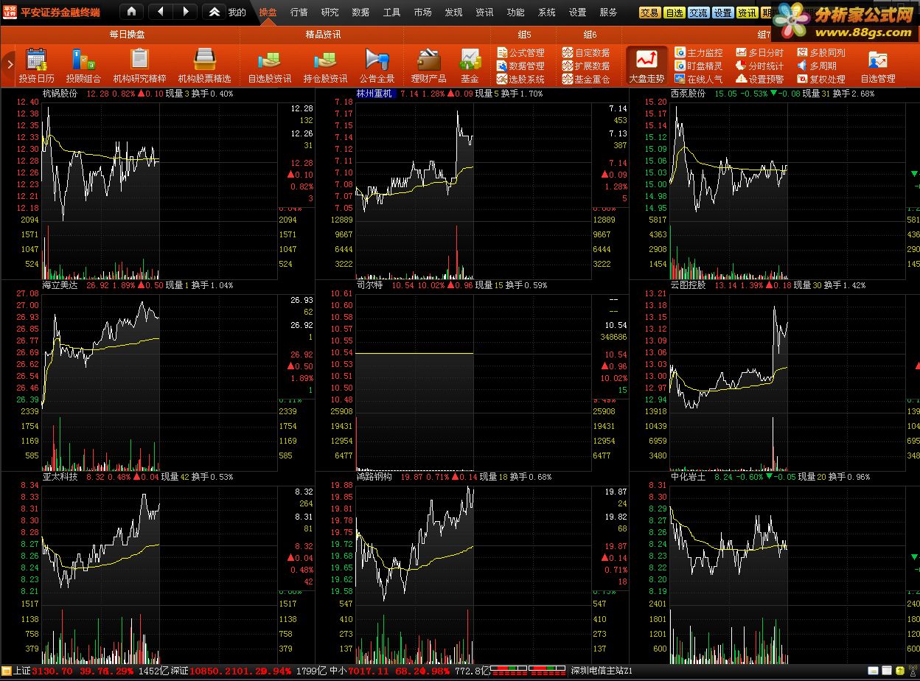920x681 pixels.
Task: Open the 我的 menu
Action: click(x=237, y=13)
